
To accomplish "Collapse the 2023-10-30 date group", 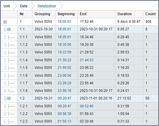I will [x=9, y=29].
